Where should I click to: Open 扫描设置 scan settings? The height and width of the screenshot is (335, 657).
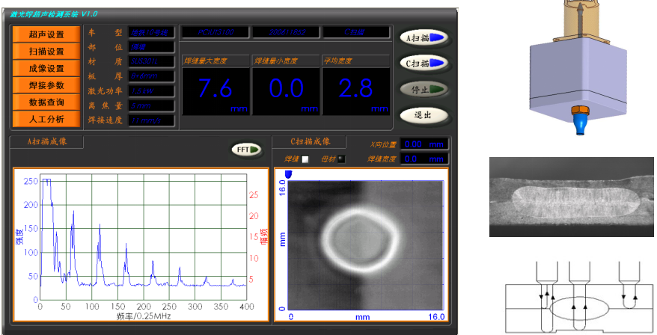click(x=46, y=52)
